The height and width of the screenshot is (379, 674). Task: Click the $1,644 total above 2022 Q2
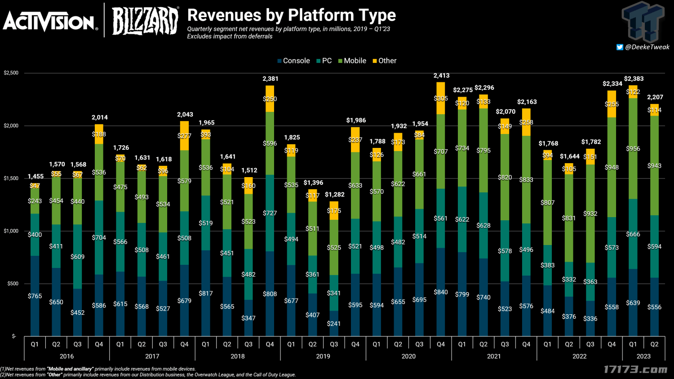point(569,156)
